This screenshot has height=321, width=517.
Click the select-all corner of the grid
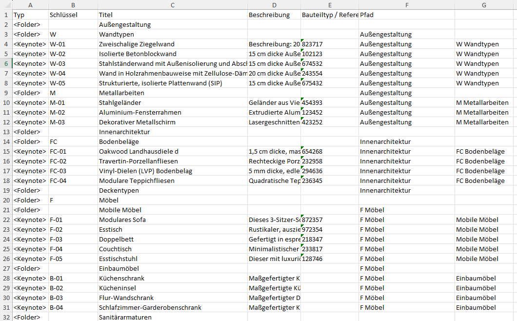click(6, 5)
